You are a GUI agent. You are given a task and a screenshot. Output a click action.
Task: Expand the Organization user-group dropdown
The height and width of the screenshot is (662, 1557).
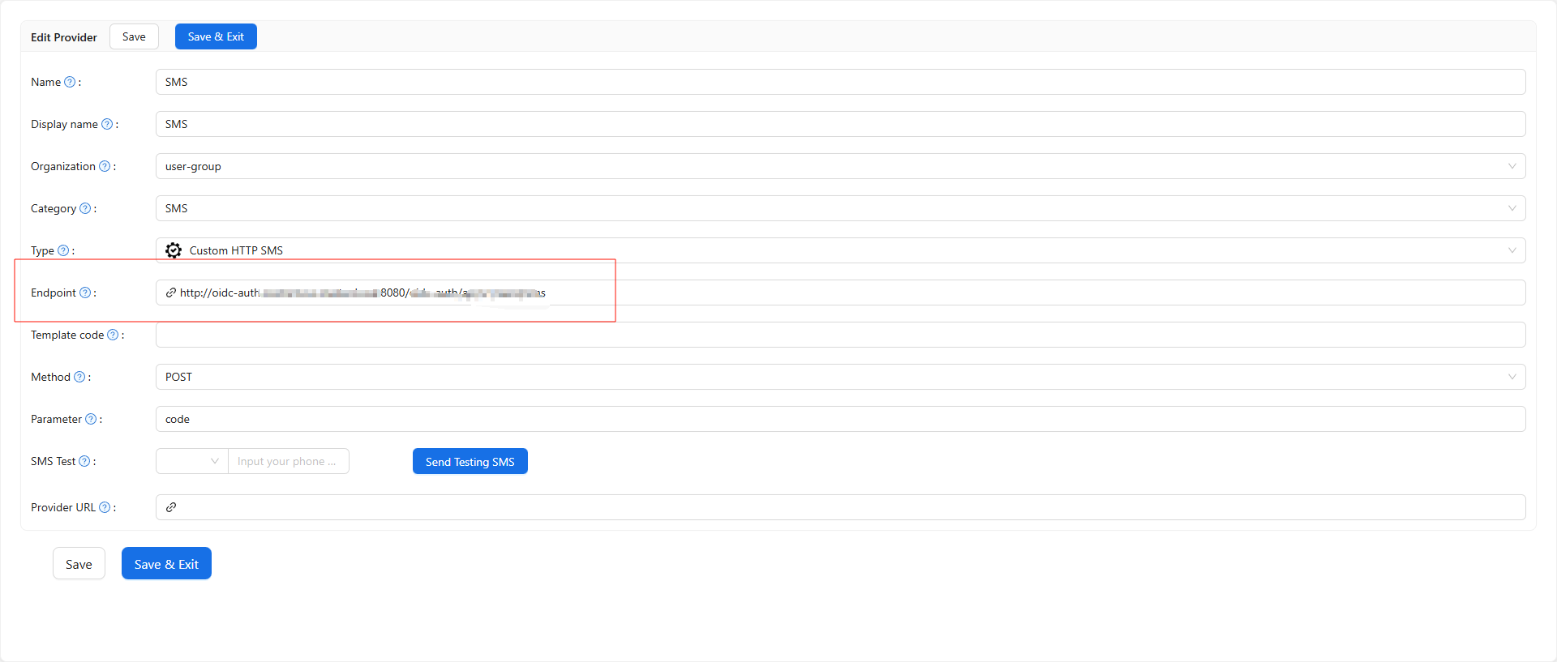(840, 166)
